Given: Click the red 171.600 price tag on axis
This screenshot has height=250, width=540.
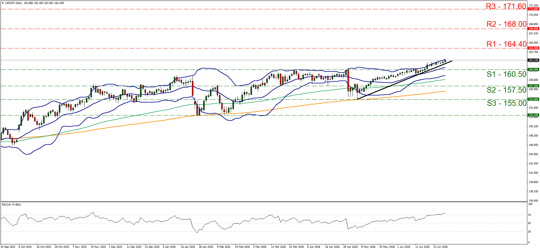Looking at the screenshot, I should click(533, 9).
